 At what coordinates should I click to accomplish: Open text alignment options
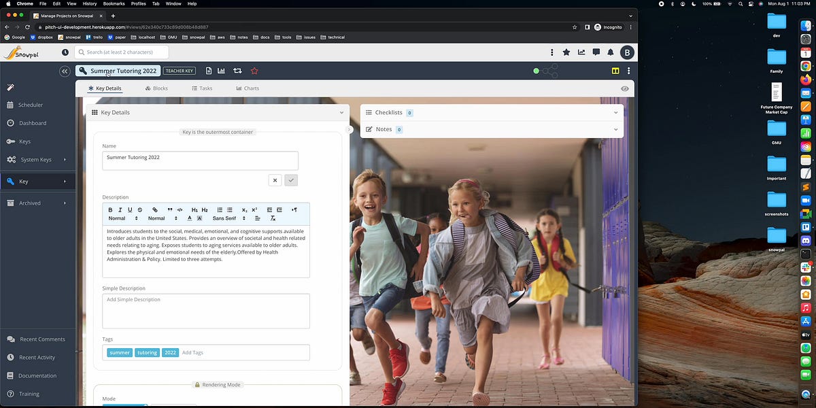point(258,218)
